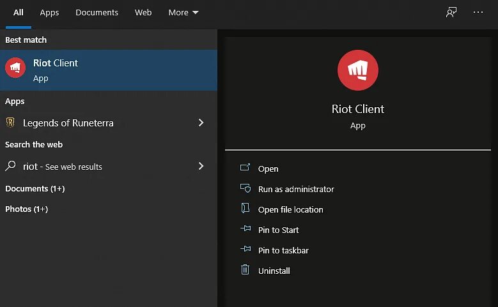Click the large Riot Client logo in preview
The width and height of the screenshot is (498, 307).
(x=357, y=70)
